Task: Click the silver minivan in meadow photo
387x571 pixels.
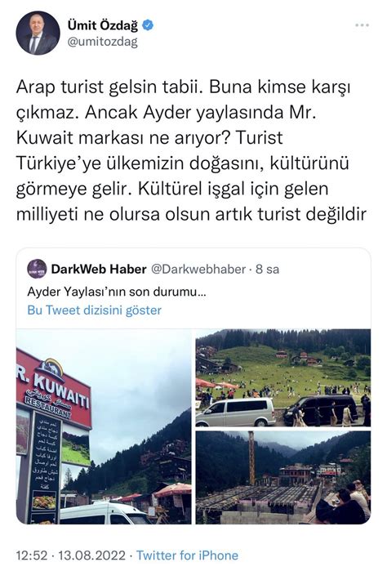Action: [236, 412]
